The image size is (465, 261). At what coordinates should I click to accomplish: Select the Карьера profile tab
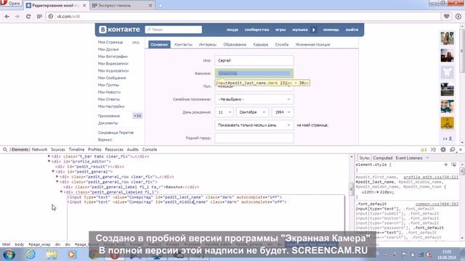(x=261, y=44)
